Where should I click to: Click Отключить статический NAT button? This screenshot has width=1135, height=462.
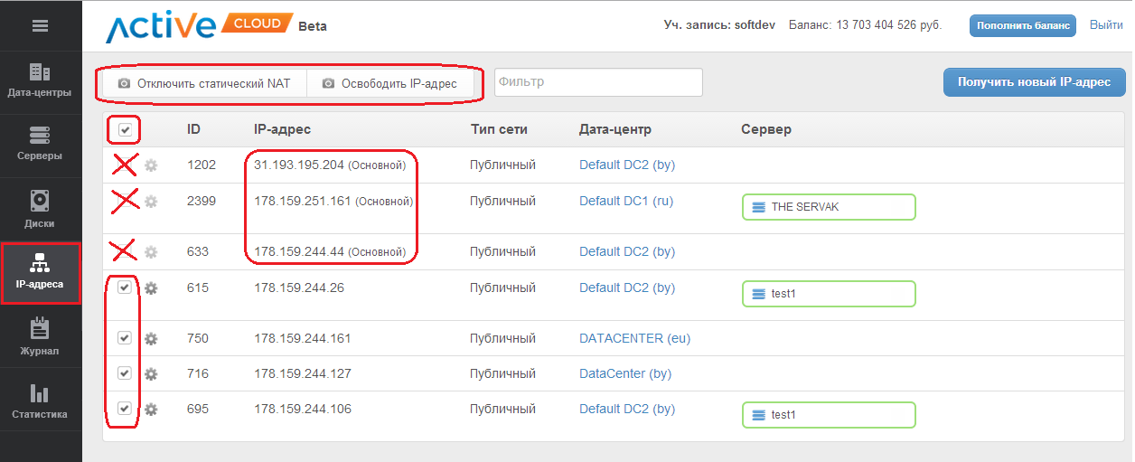pyautogui.click(x=205, y=83)
